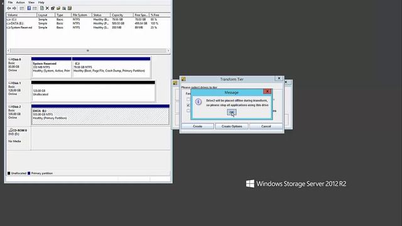The height and width of the screenshot is (226, 402).
Task: Untick the checked drive checkbox in Transform Tier
Action: pyautogui.click(x=188, y=105)
